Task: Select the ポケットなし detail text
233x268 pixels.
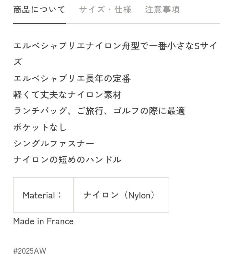Action: [39, 127]
